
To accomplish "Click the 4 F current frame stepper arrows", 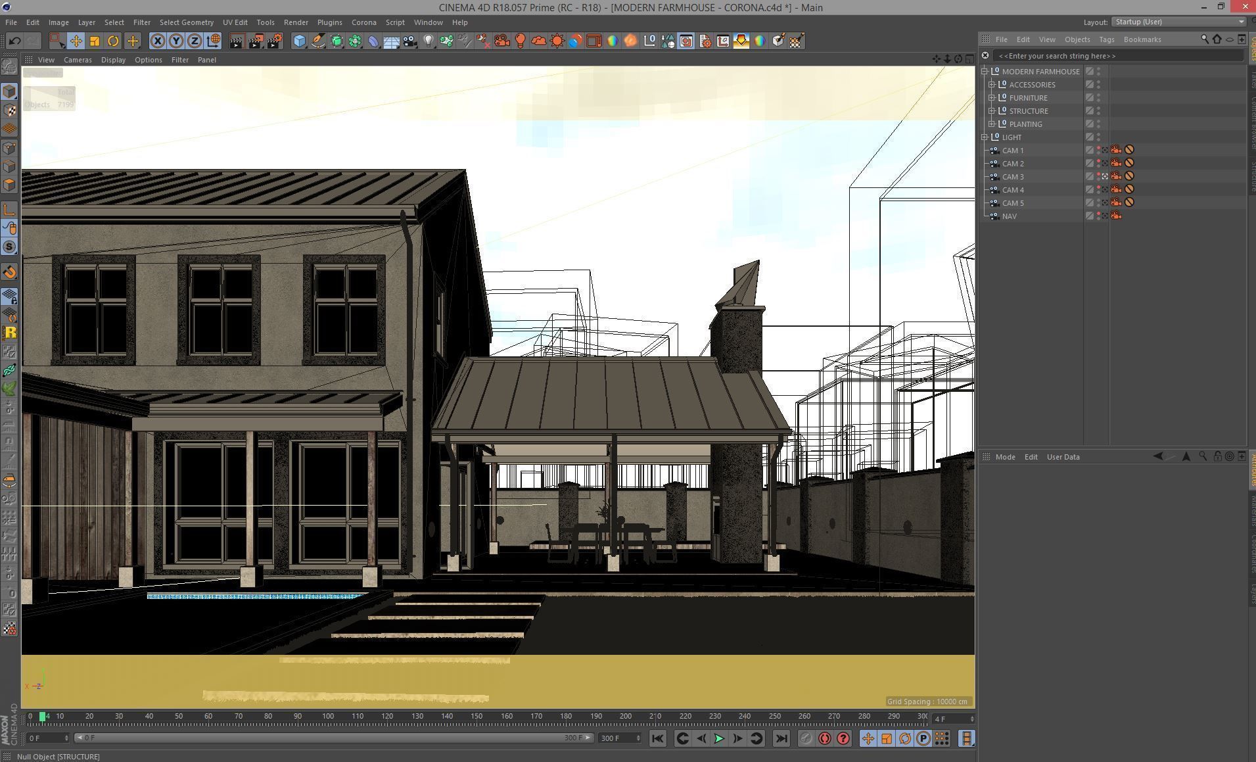I will click(x=972, y=719).
